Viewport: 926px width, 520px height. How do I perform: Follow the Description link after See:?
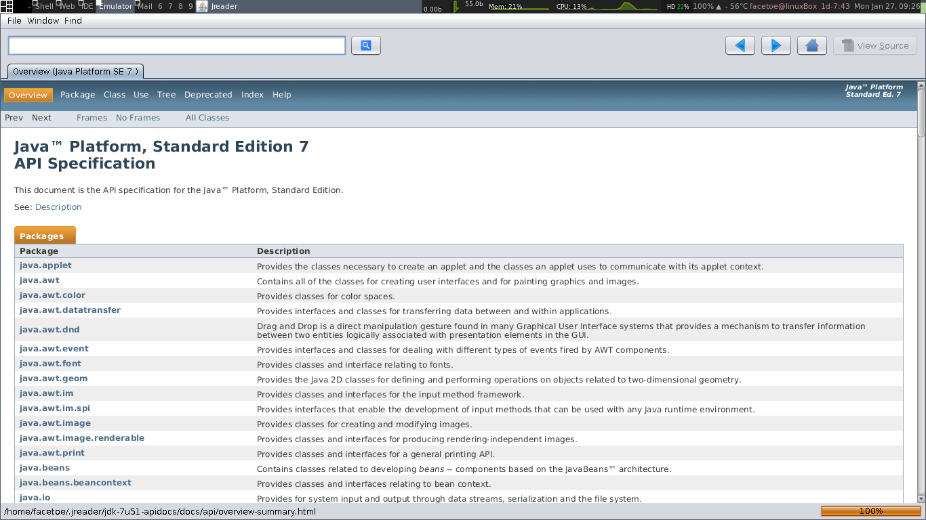[58, 207]
